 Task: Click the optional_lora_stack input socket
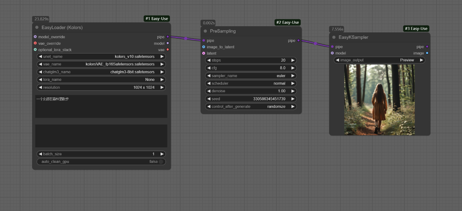click(x=35, y=50)
